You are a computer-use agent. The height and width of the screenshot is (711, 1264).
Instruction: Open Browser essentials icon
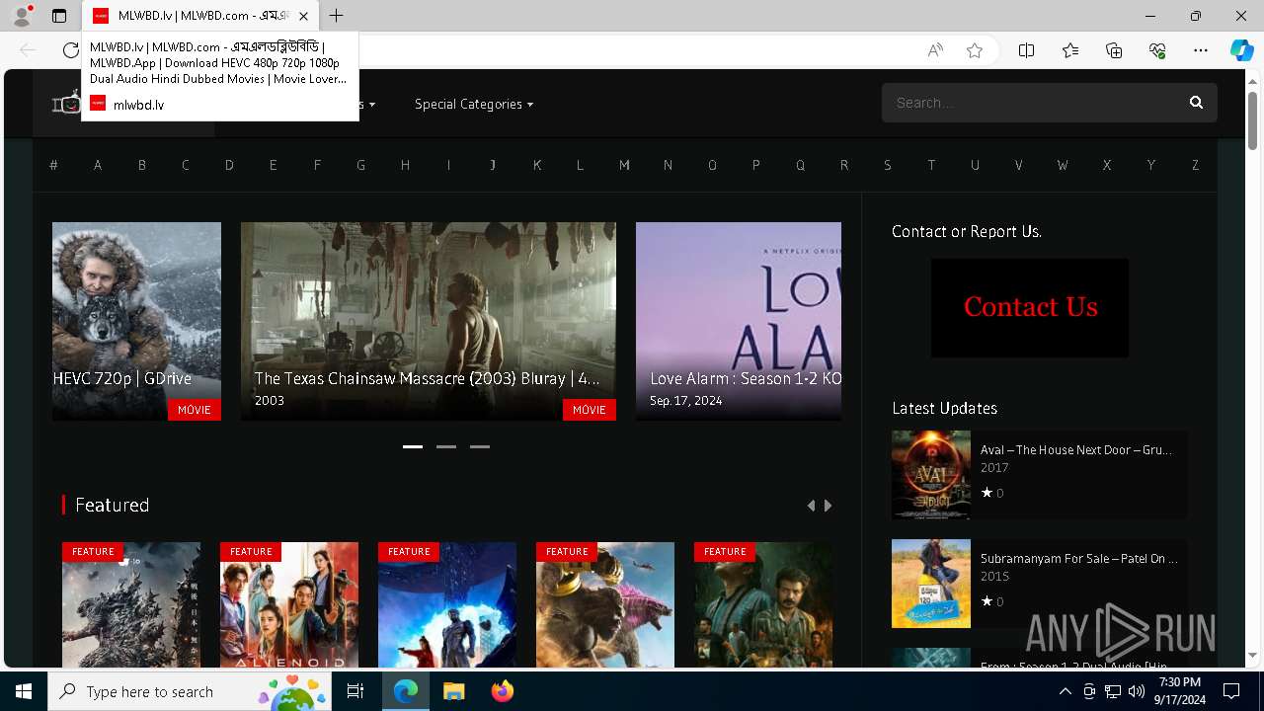pyautogui.click(x=1157, y=50)
